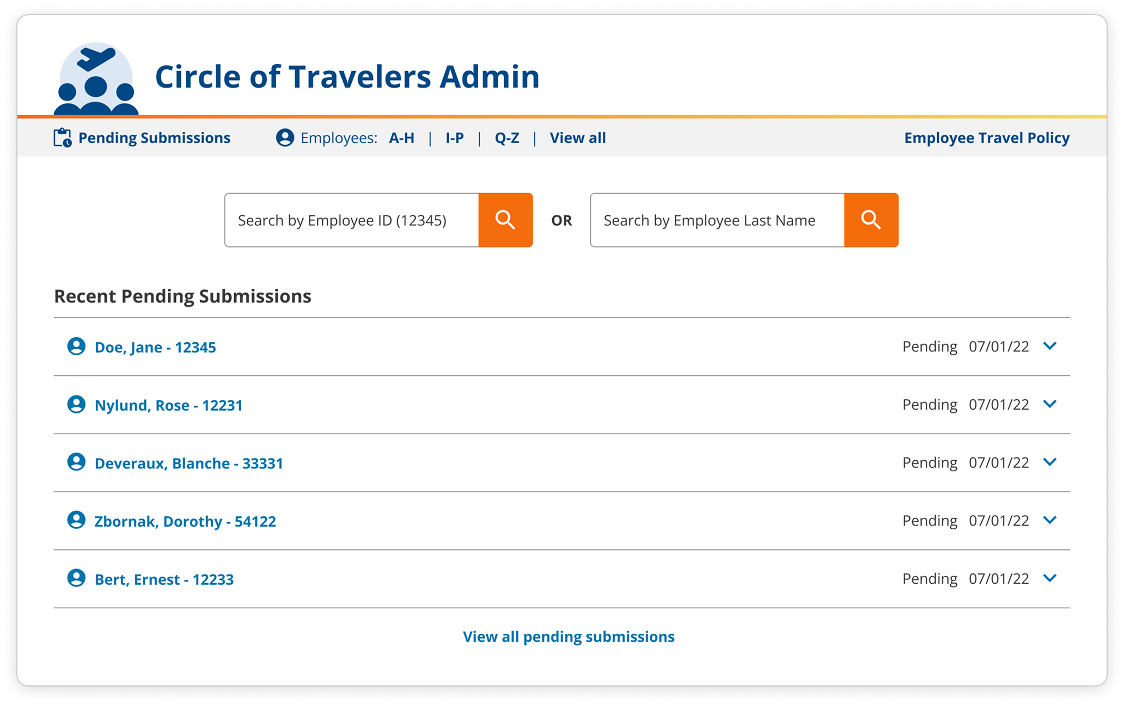1124x705 pixels.
Task: Expand Zbornak, Dorothy's submission row
Action: coord(1050,520)
